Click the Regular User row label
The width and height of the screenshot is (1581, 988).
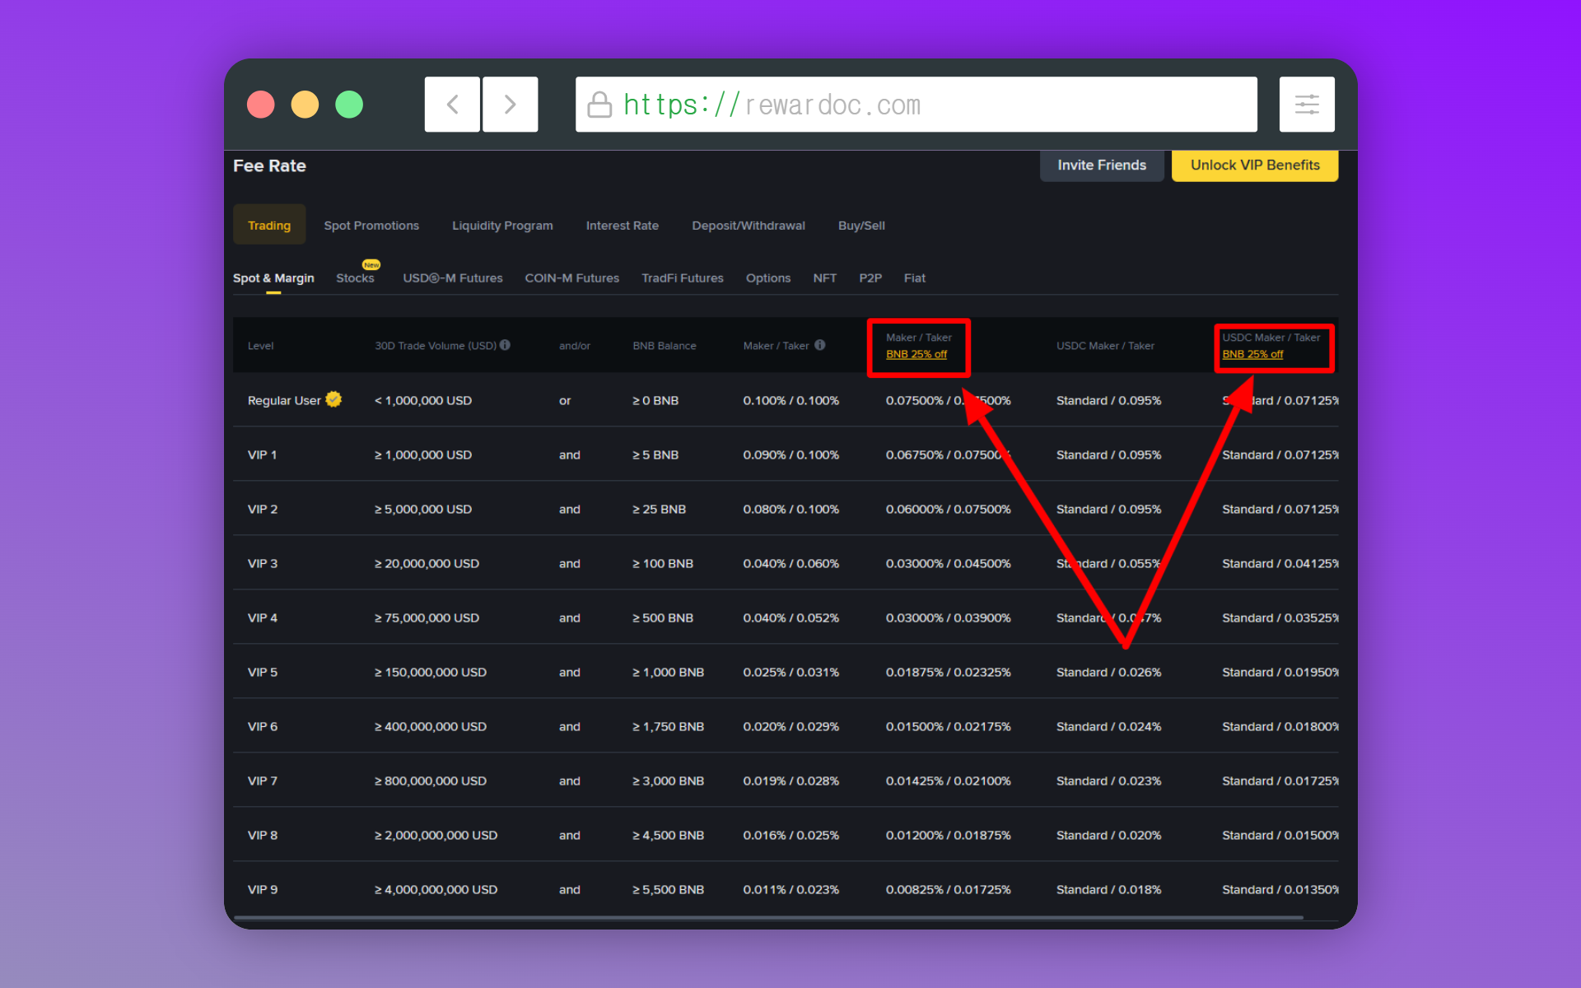[284, 400]
